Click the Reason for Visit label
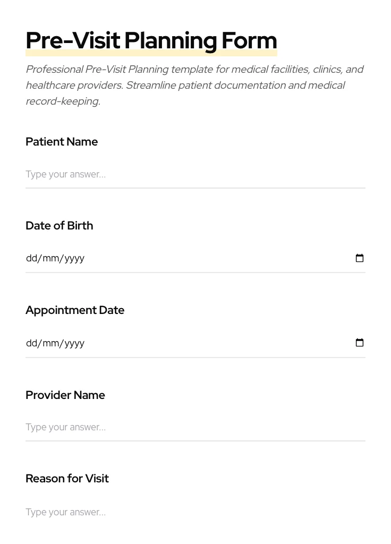Image resolution: width=391 pixels, height=544 pixels. (67, 479)
